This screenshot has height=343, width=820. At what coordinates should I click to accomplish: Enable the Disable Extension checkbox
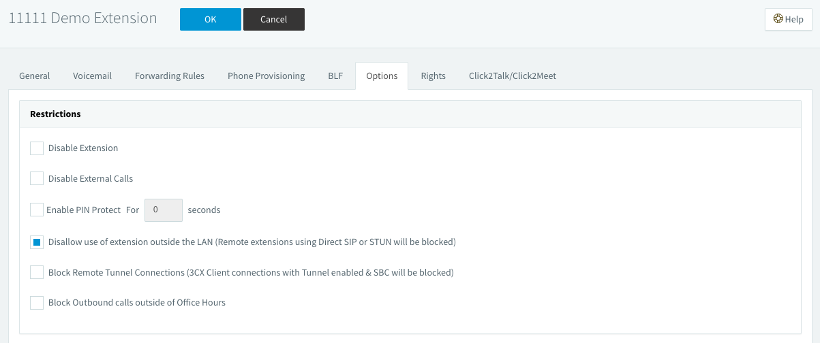pyautogui.click(x=37, y=148)
